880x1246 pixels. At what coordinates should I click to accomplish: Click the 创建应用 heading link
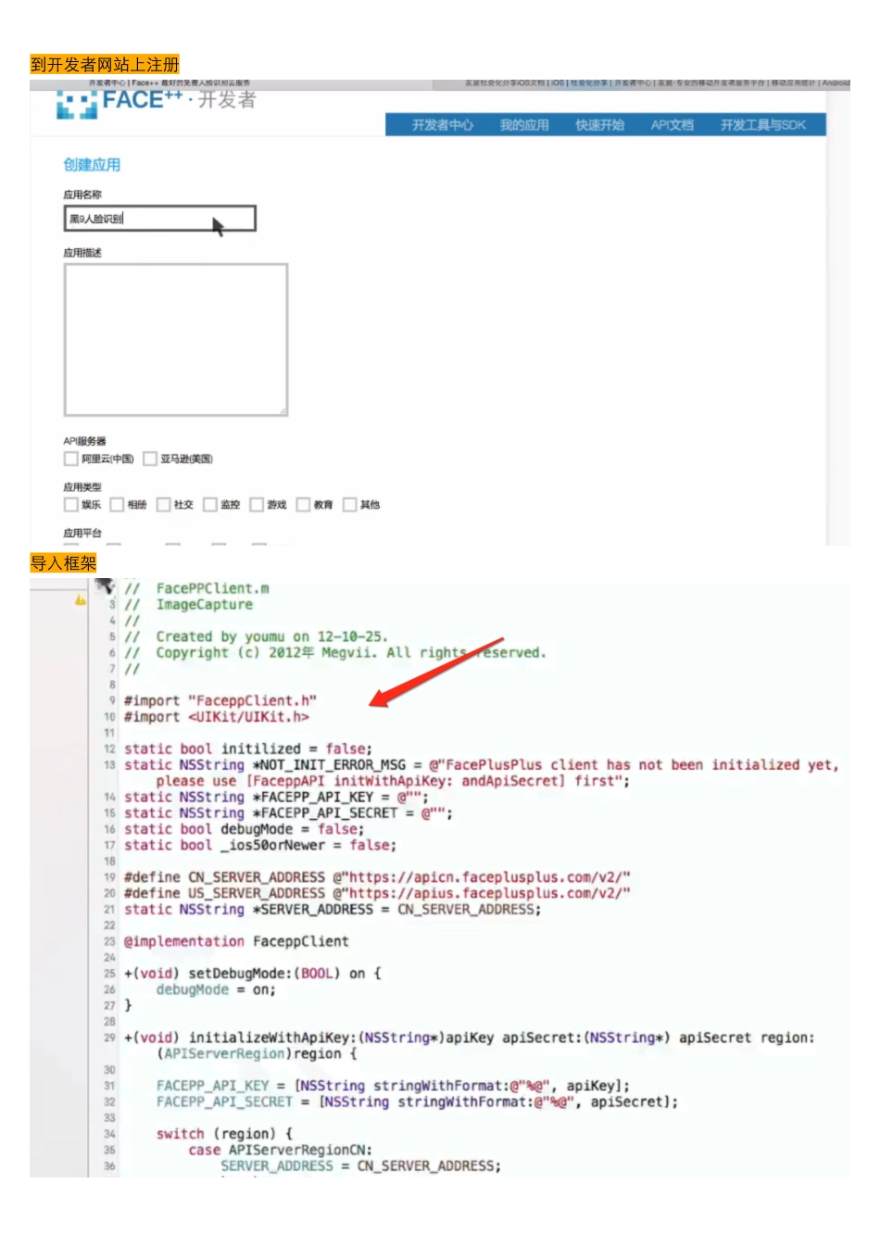click(x=92, y=165)
